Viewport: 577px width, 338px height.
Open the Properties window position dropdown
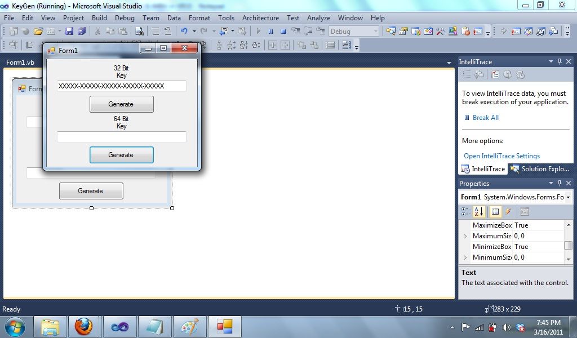[x=551, y=183]
